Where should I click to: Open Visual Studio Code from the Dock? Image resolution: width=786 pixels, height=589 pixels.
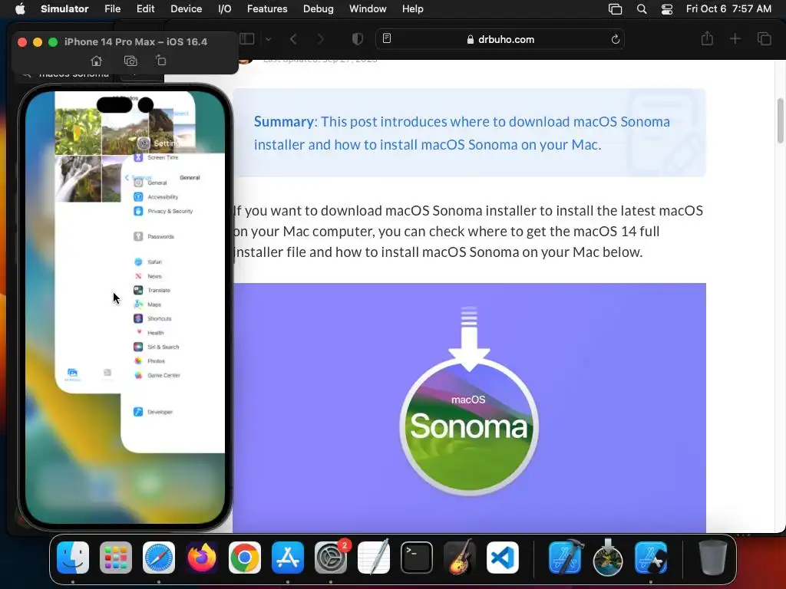502,558
